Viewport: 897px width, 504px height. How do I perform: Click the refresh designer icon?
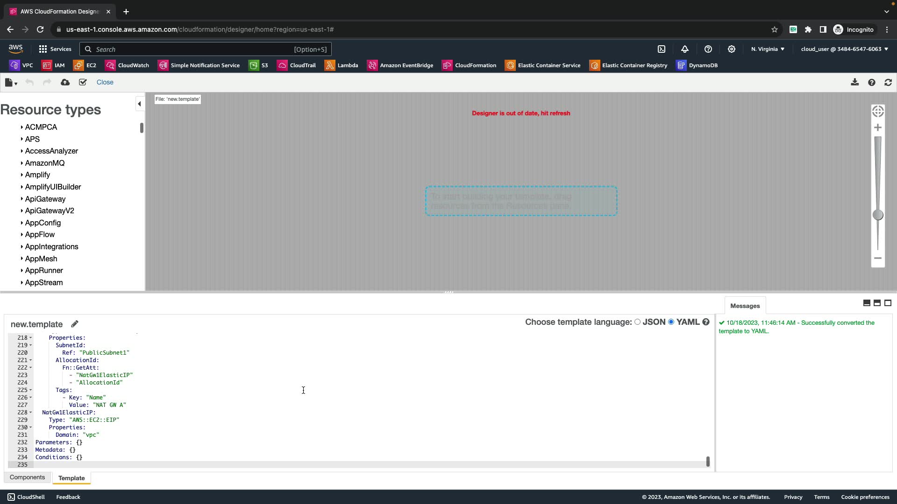pos(888,82)
